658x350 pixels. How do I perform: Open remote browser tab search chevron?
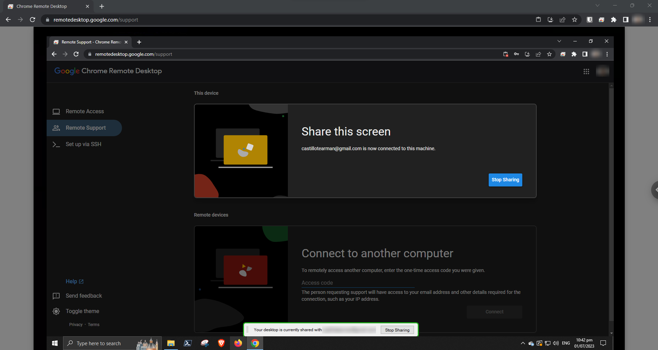point(559,41)
